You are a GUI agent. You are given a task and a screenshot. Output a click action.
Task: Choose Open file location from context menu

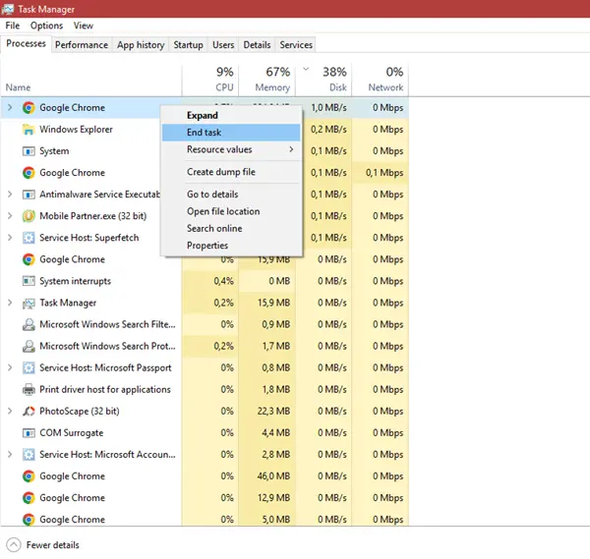231,211
